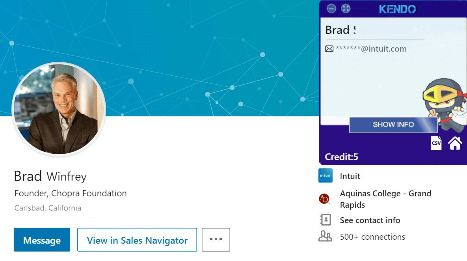This screenshot has width=467, height=261.
Task: Open the See contact info link
Action: 370,220
